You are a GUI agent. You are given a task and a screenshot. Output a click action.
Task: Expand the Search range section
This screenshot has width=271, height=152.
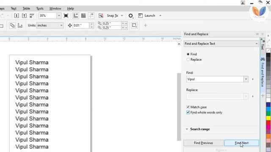click(x=187, y=129)
